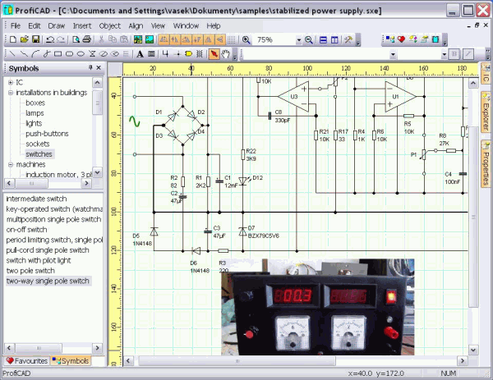Toggle the hand pan tool
This screenshot has width=493, height=380.
click(x=225, y=54)
